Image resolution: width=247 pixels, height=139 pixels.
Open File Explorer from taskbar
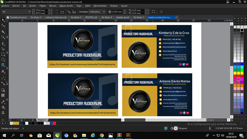(84, 135)
